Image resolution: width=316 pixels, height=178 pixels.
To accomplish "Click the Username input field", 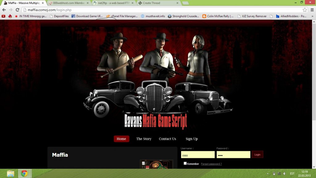I will click(198, 155).
